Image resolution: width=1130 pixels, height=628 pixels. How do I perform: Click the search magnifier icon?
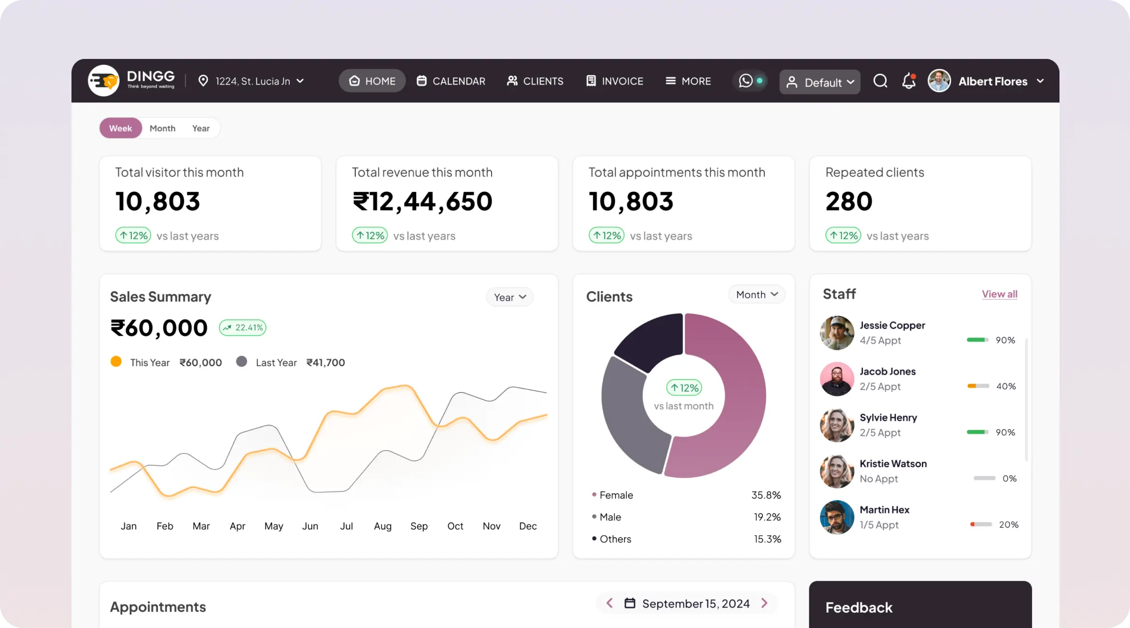coord(880,81)
